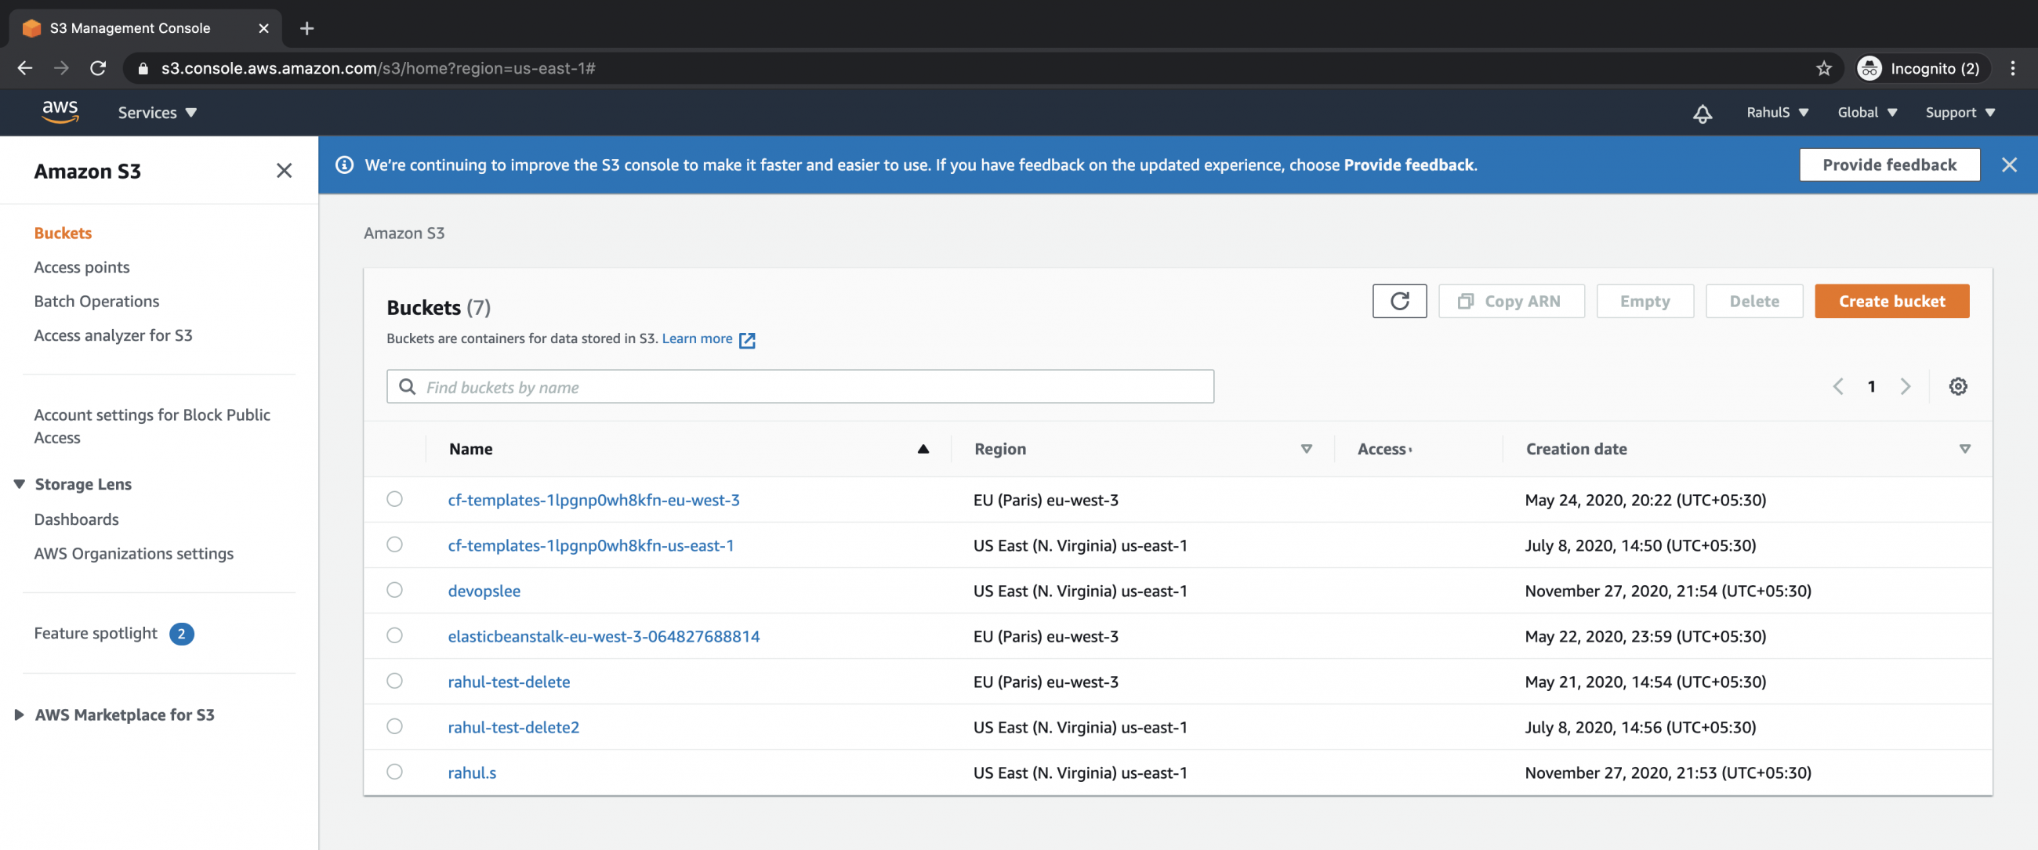Expand AWS Marketplace for S3
Image resolution: width=2038 pixels, height=850 pixels.
pyautogui.click(x=19, y=714)
